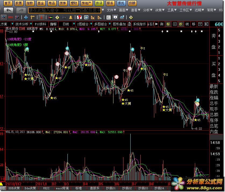Image resolution: width=225 pixels, height=192 pixels.
Task: Open the 债券 bonds tab
Action: pyautogui.click(x=63, y=3)
